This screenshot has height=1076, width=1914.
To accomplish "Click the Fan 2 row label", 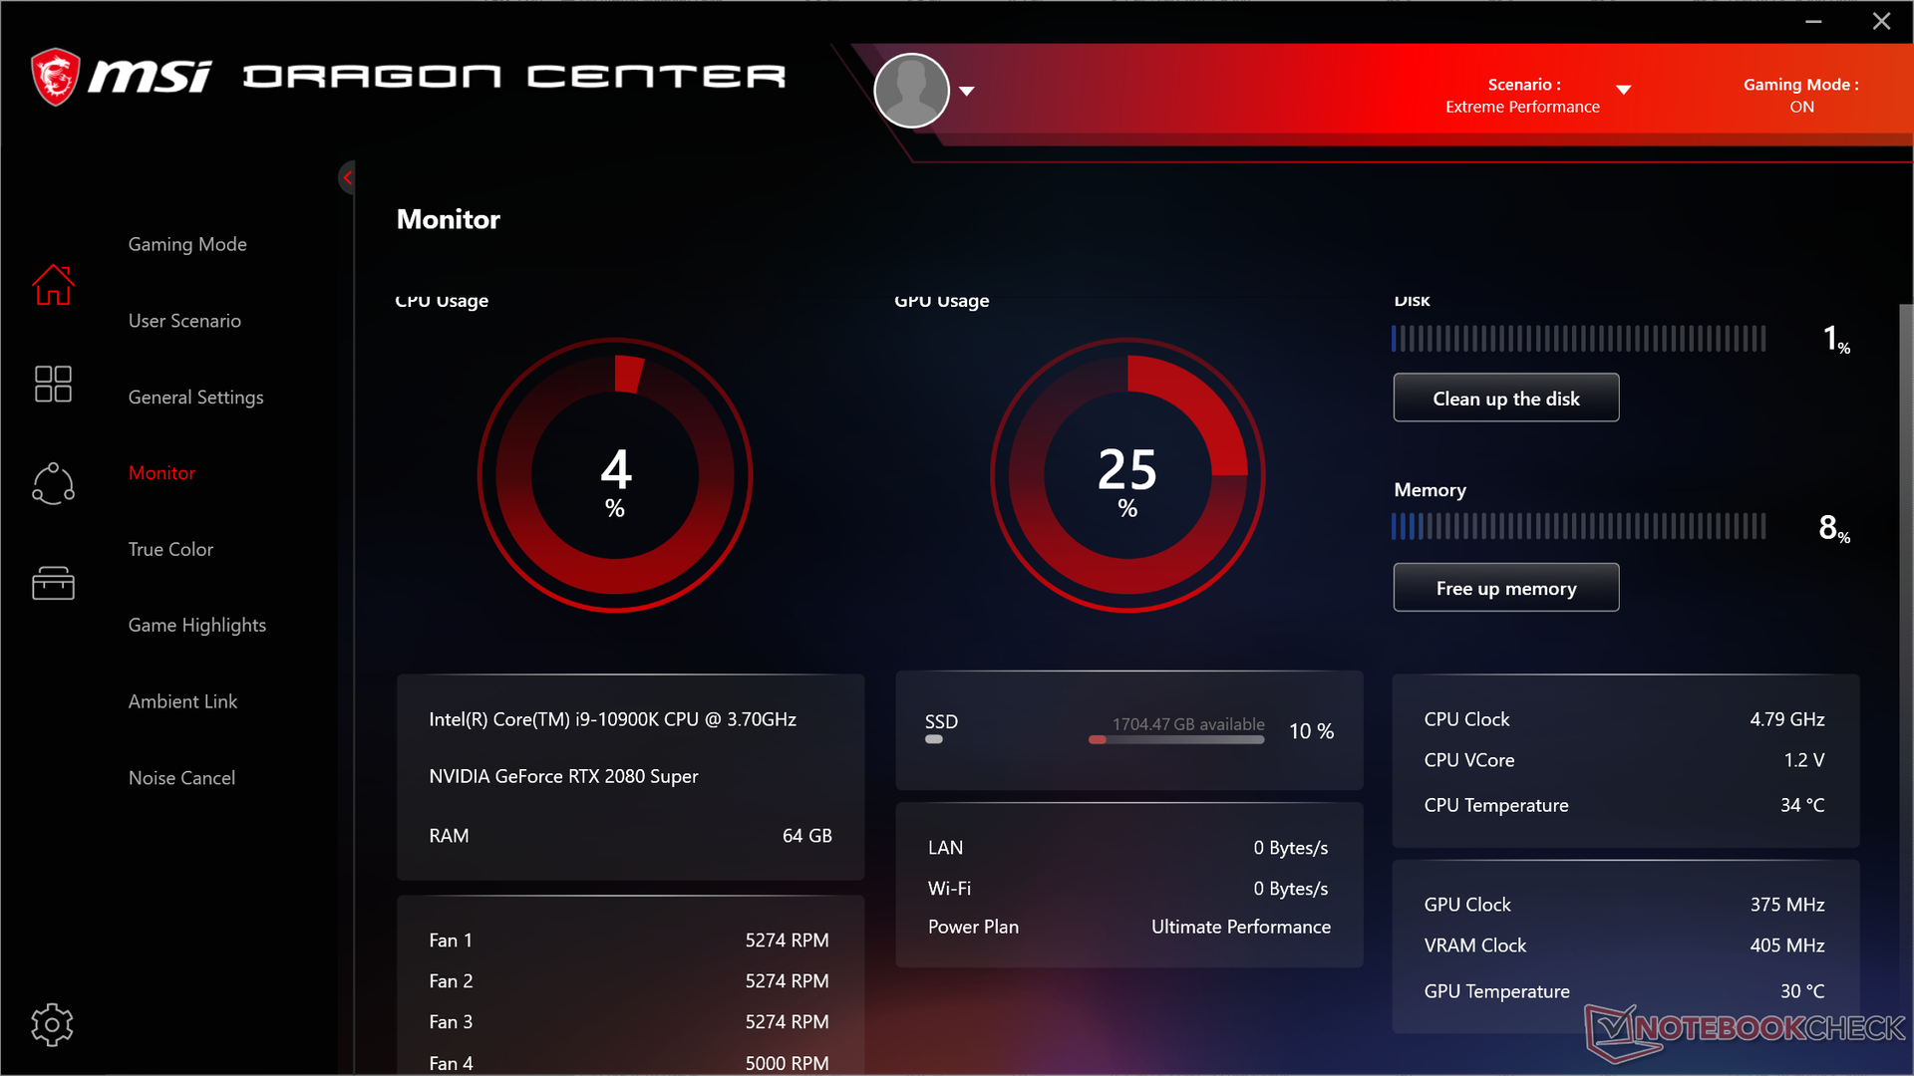I will (x=451, y=981).
